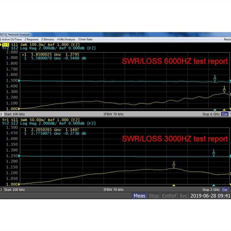Click IFBW 70 kHz in channel 1 bar
Screen dimensions: 231x231
coord(113,114)
